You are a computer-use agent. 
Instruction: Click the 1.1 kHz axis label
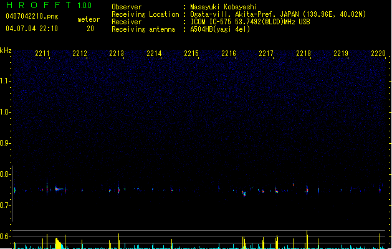point(5,81)
